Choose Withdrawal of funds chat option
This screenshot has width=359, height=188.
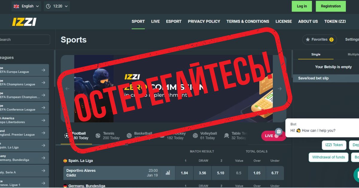328,157
